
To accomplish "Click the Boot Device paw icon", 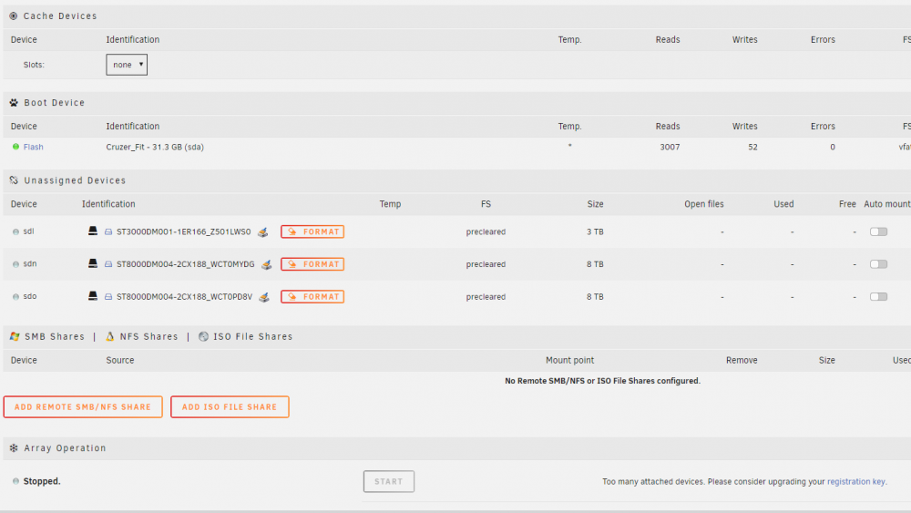I will [x=14, y=103].
